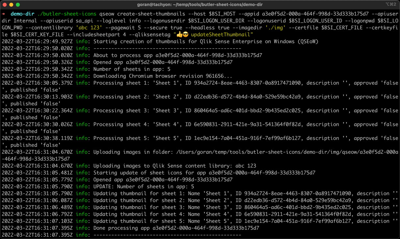Image resolution: width=400 pixels, height=239 pixels.
Task: Click the timestamp 2022-03-22T16:31:04.670Z on the folder line
Action: coord(37,152)
